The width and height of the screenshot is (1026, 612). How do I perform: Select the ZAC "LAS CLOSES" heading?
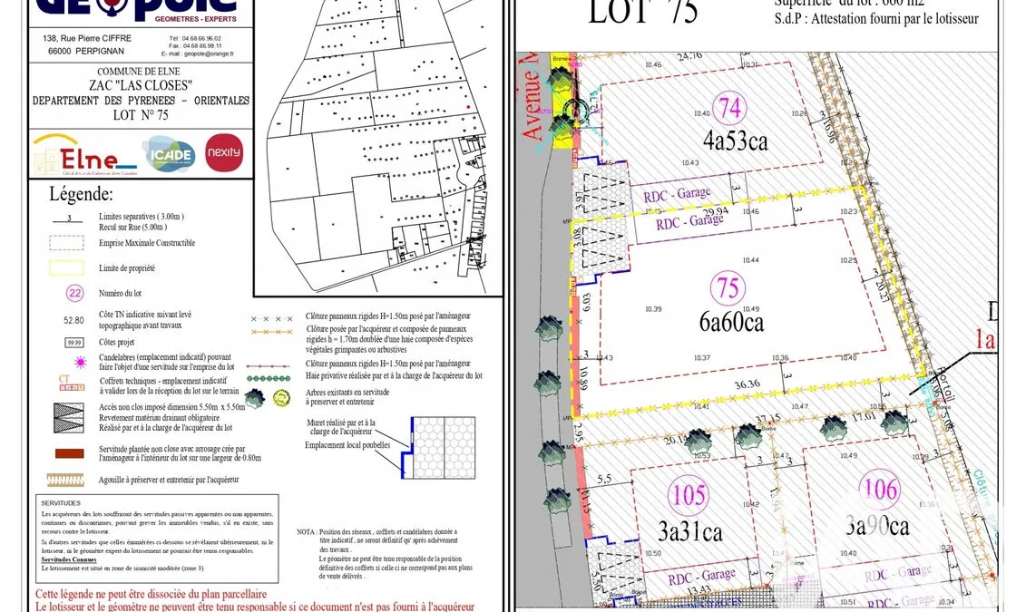click(141, 85)
